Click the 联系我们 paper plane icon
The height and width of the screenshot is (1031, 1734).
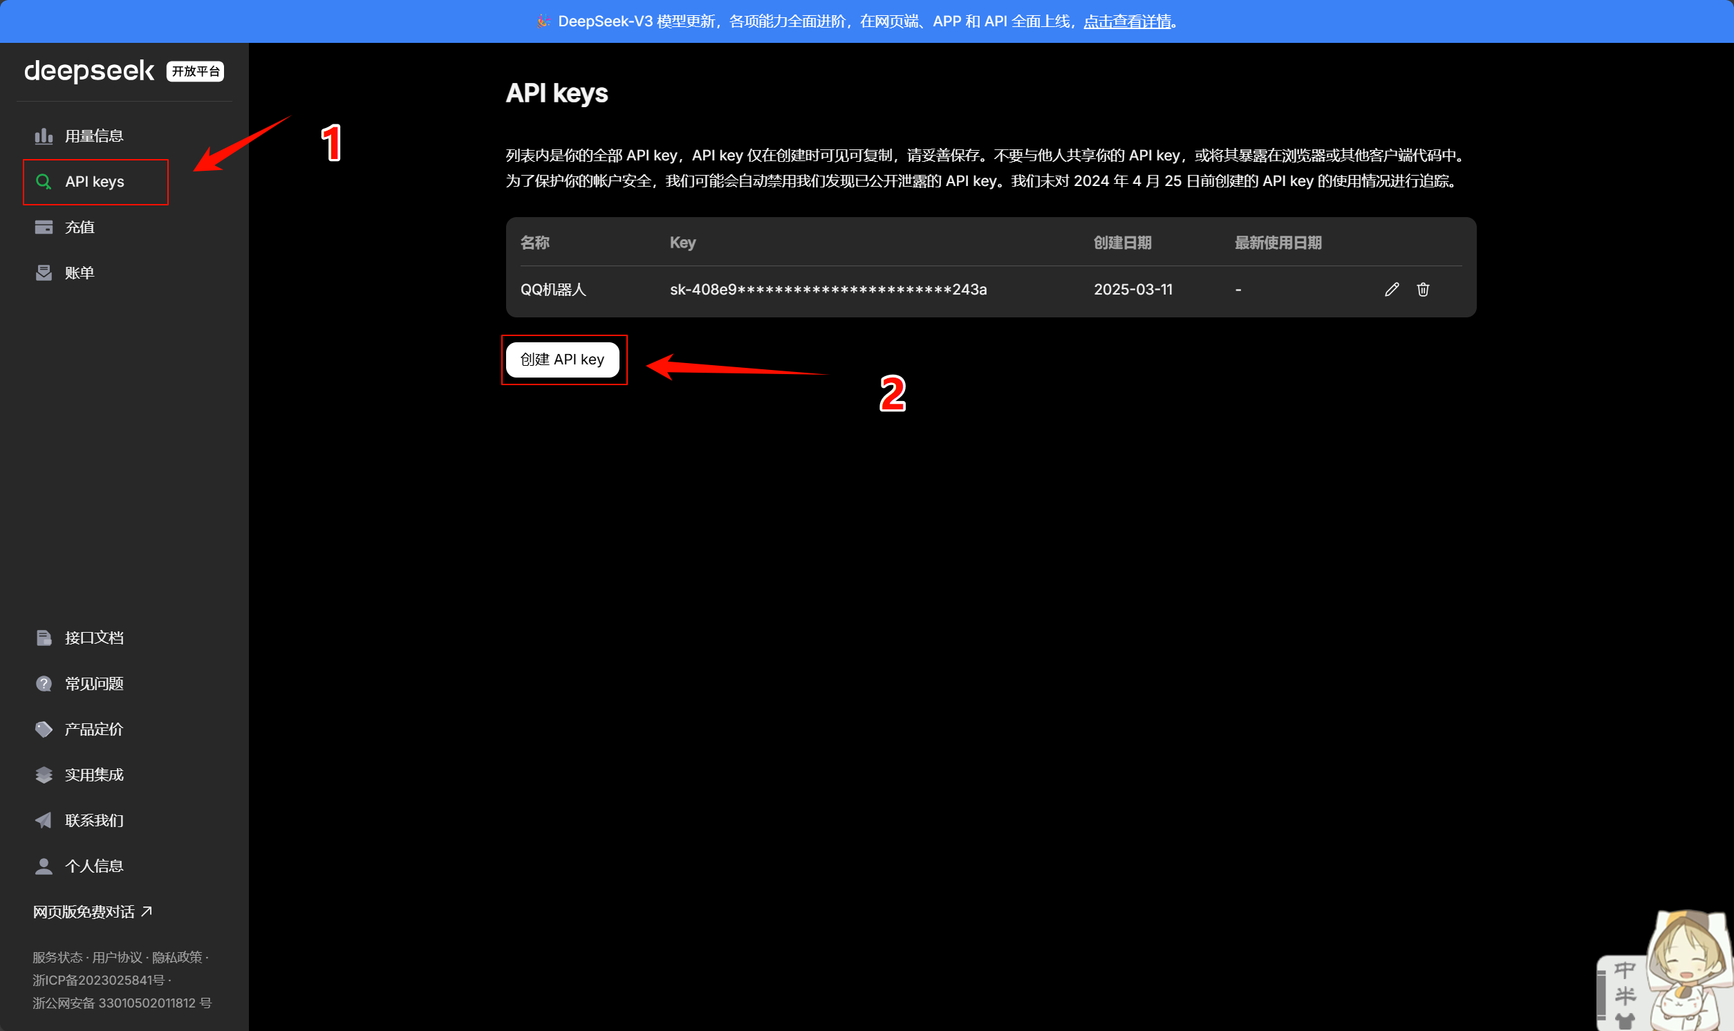click(x=44, y=821)
